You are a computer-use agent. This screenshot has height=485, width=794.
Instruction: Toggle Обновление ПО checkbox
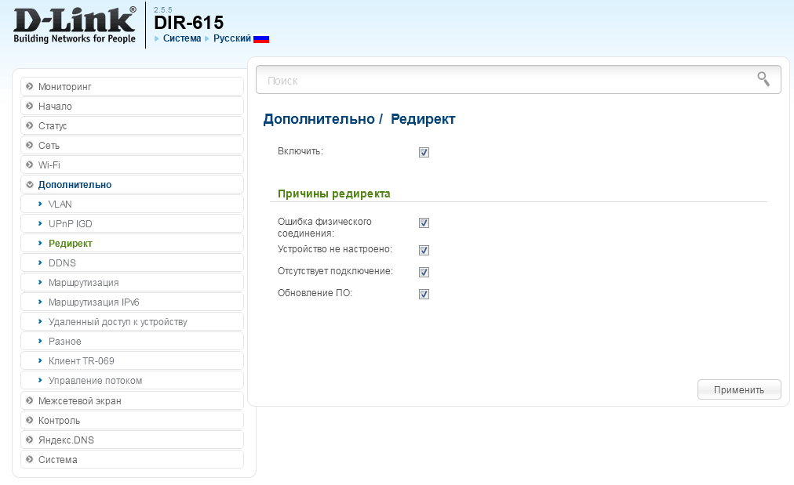[x=424, y=294]
